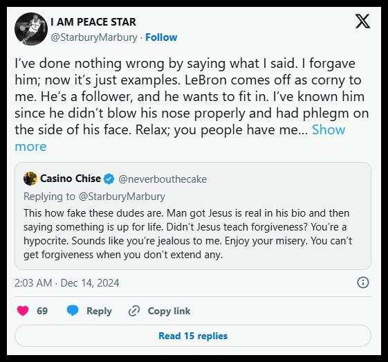Open the info circle icon

click(363, 282)
